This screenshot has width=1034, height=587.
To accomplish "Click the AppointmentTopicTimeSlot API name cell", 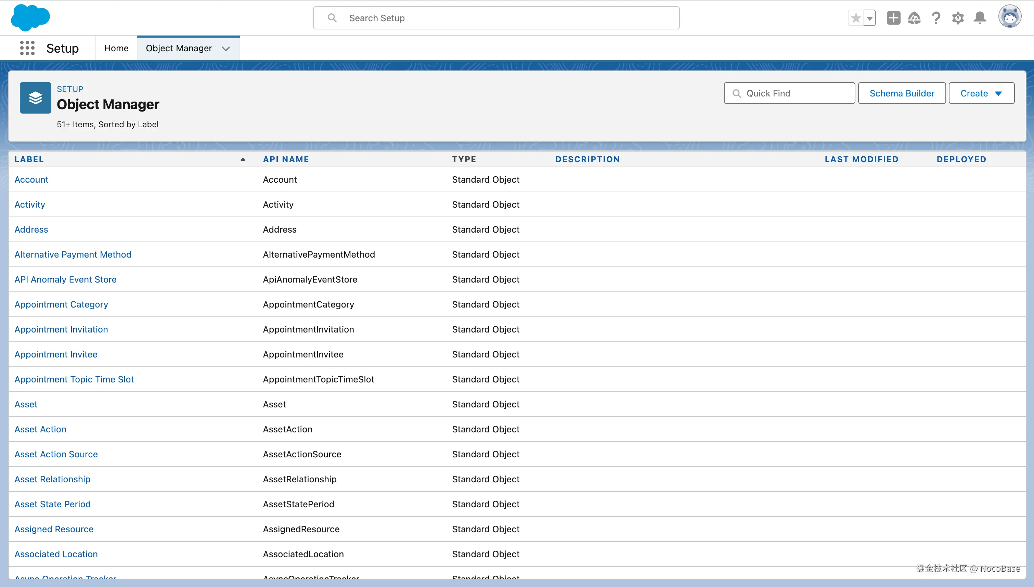I will click(319, 379).
